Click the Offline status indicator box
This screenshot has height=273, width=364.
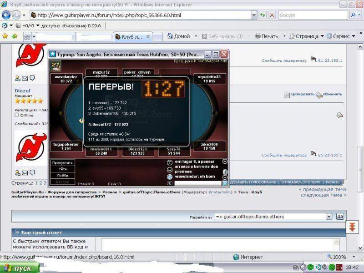pyautogui.click(x=17, y=115)
